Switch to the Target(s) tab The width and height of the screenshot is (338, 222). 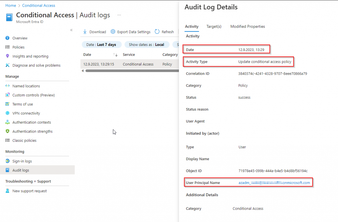tap(214, 26)
